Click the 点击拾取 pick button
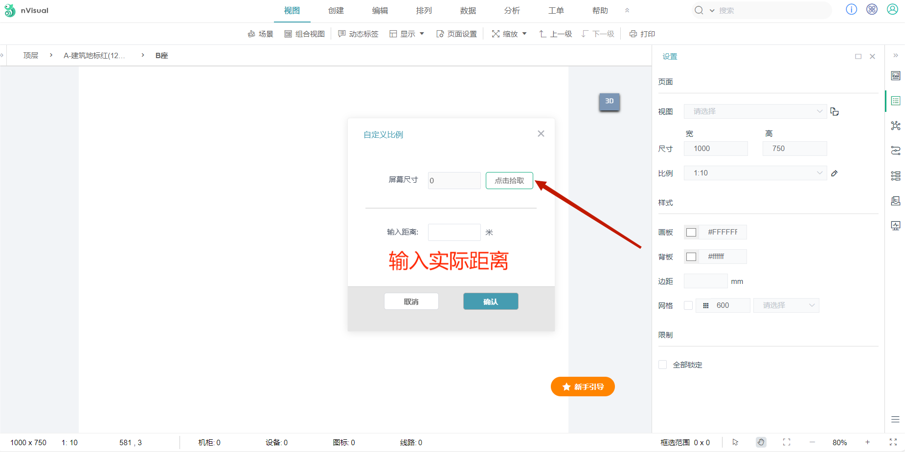This screenshot has height=452, width=905. click(509, 180)
